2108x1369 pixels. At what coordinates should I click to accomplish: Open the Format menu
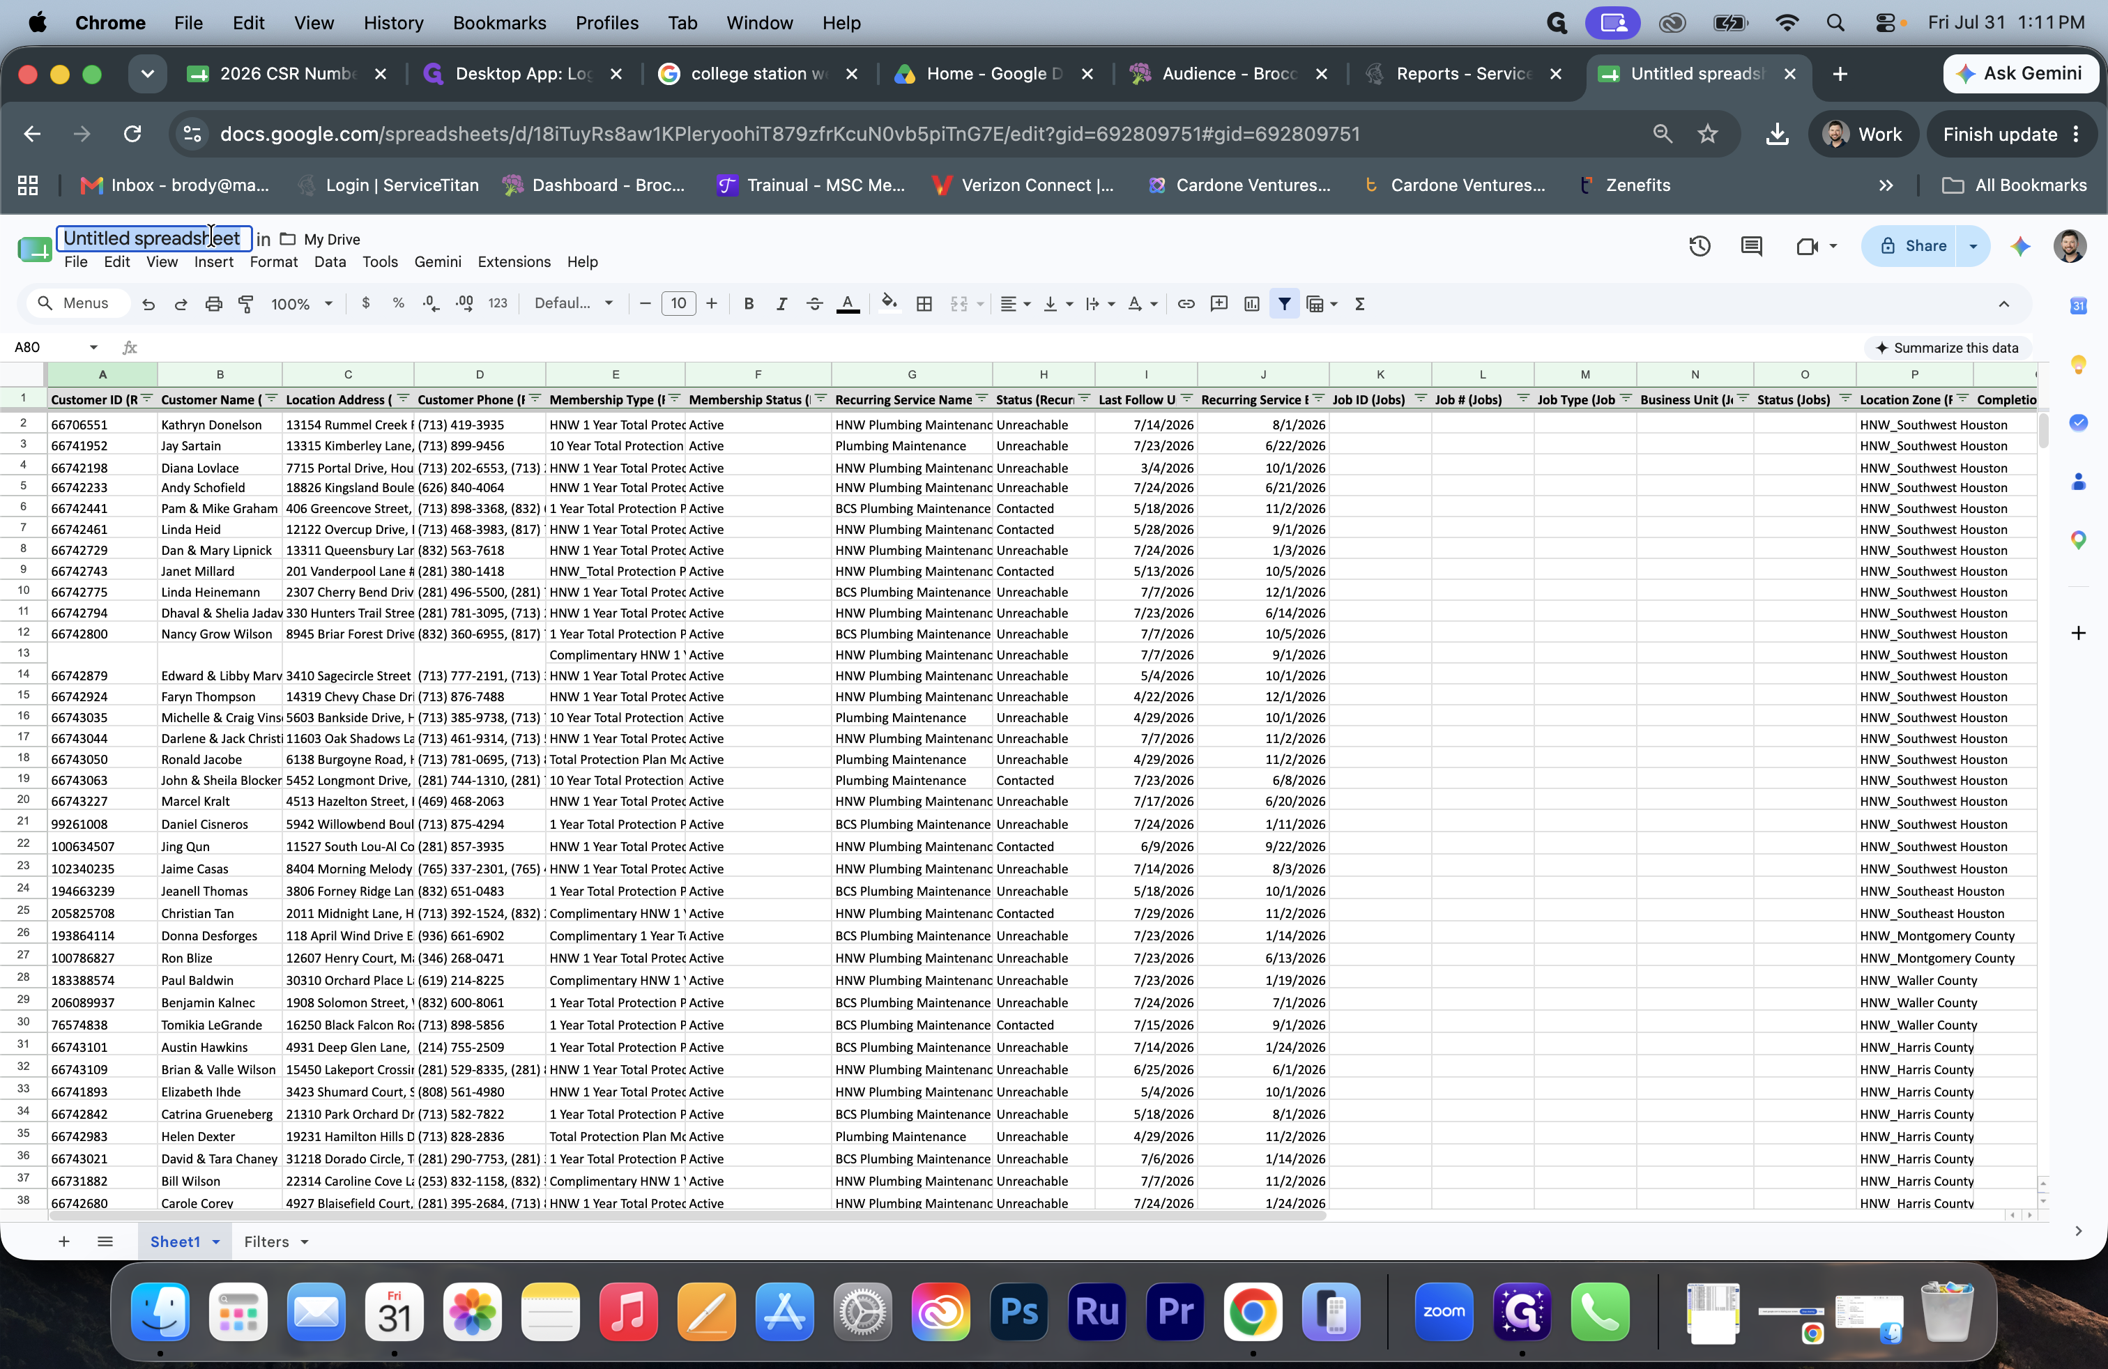point(274,262)
